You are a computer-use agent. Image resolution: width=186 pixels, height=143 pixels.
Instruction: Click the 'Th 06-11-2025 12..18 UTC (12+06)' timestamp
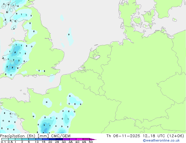tap(145, 136)
